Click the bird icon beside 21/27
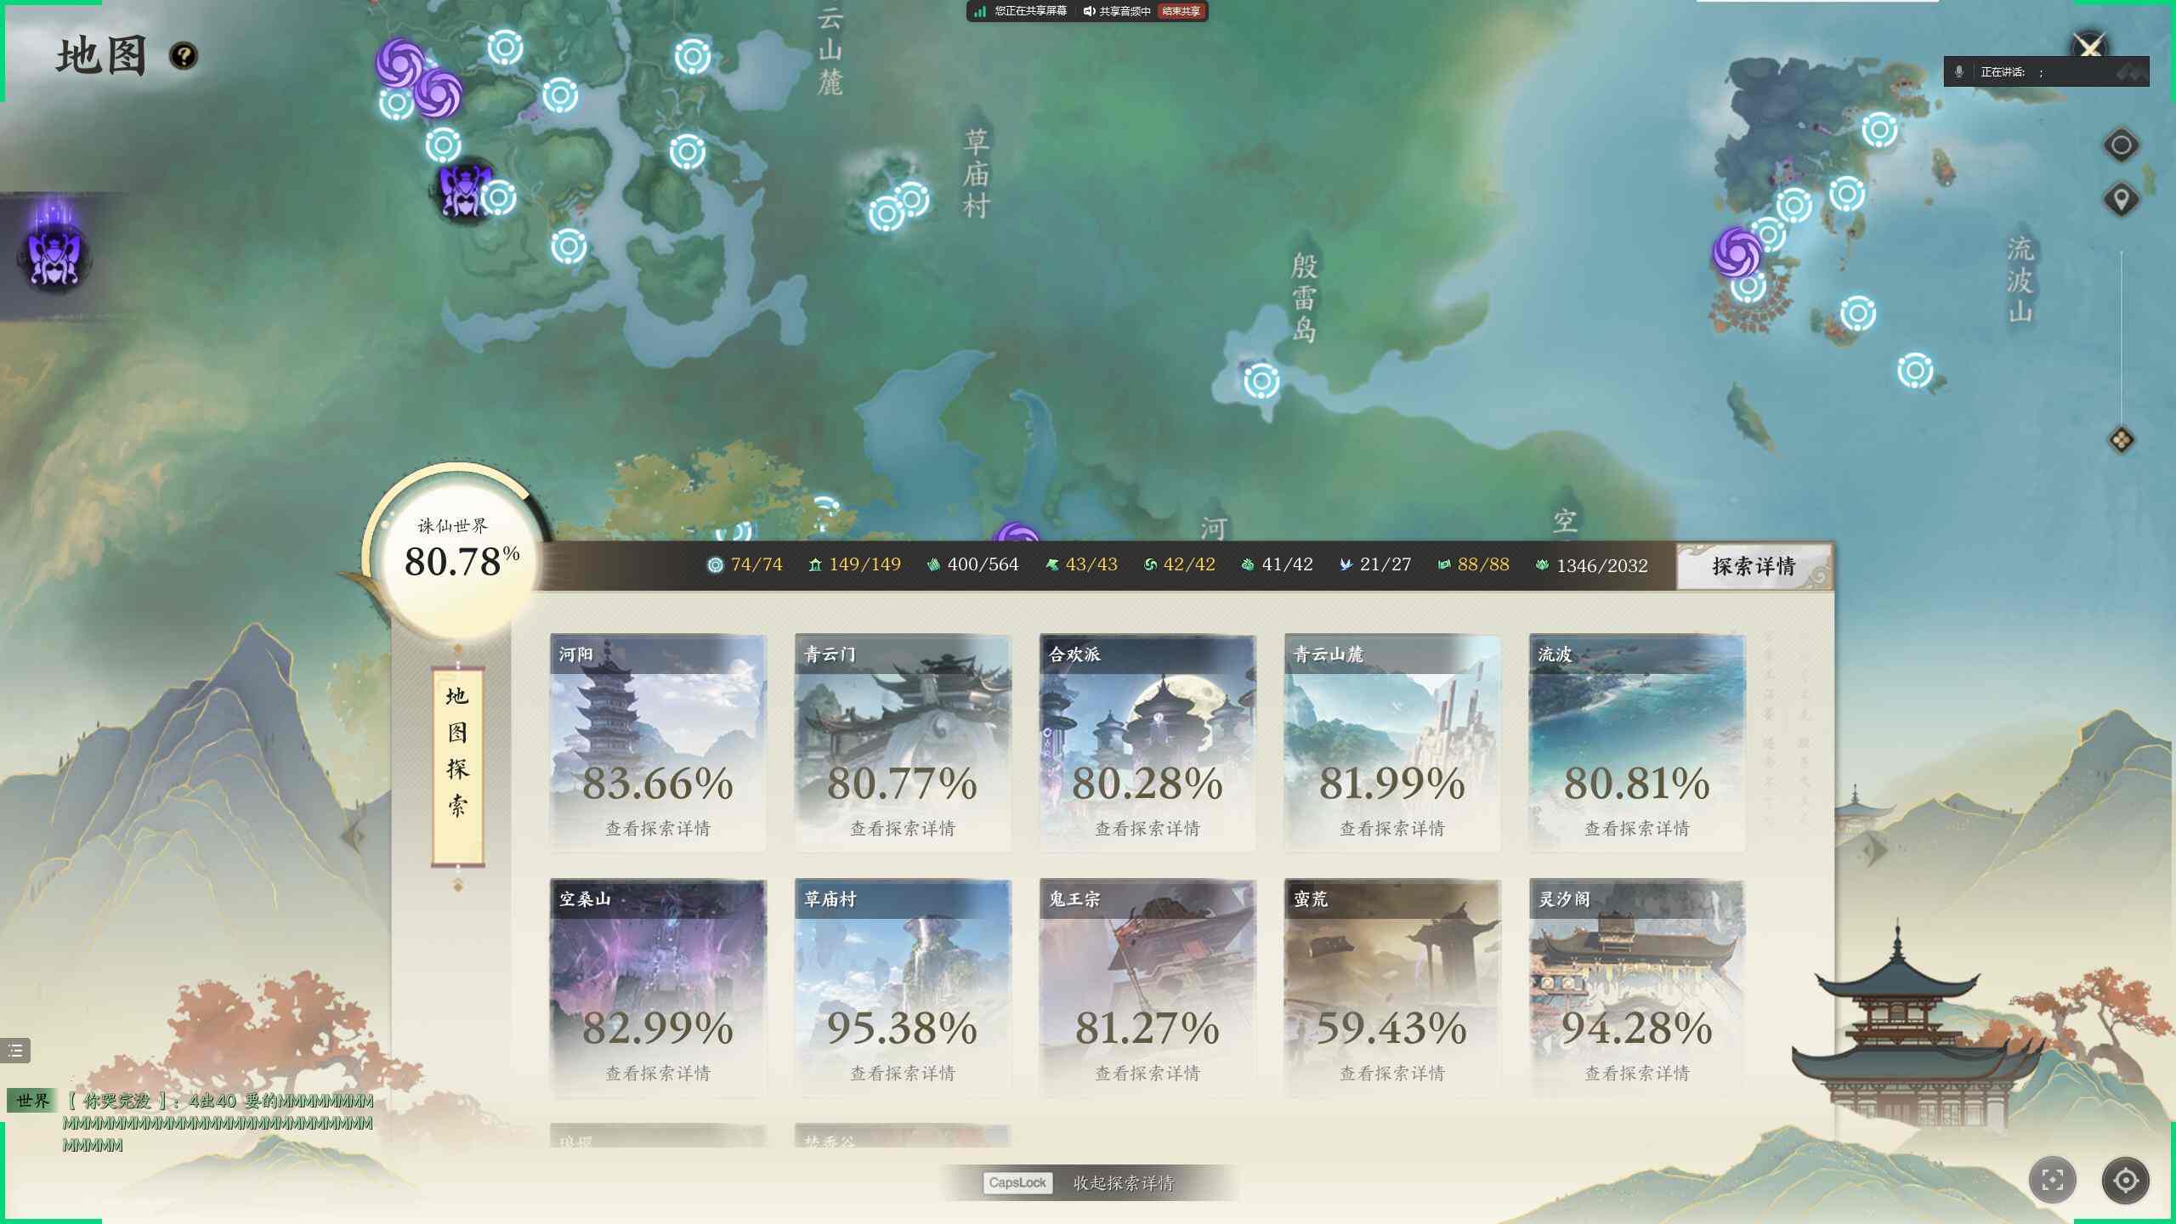This screenshot has width=2176, height=1224. [x=1346, y=565]
